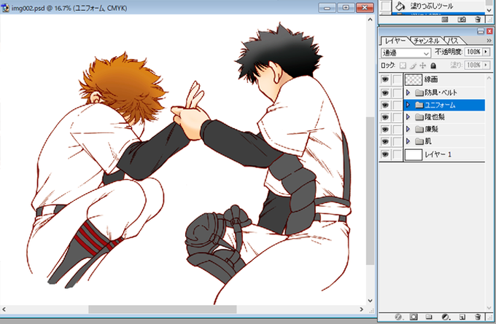
Task: Create new layer group (folder icon)
Action: [x=429, y=317]
